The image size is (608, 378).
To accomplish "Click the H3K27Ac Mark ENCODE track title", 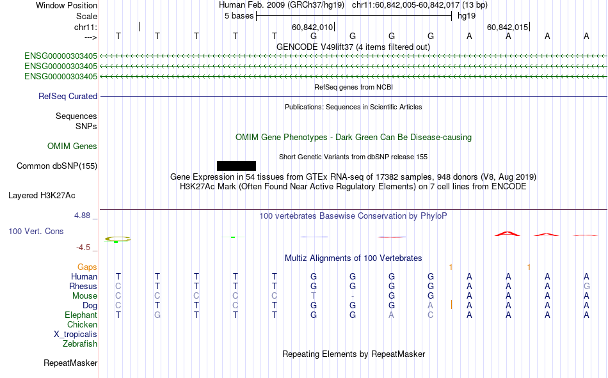I will click(353, 187).
